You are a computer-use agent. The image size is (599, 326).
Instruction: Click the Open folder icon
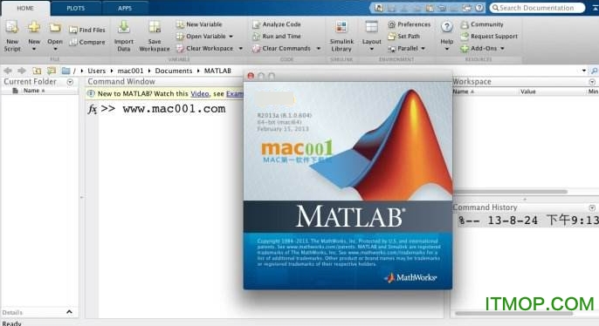pyautogui.click(x=55, y=27)
